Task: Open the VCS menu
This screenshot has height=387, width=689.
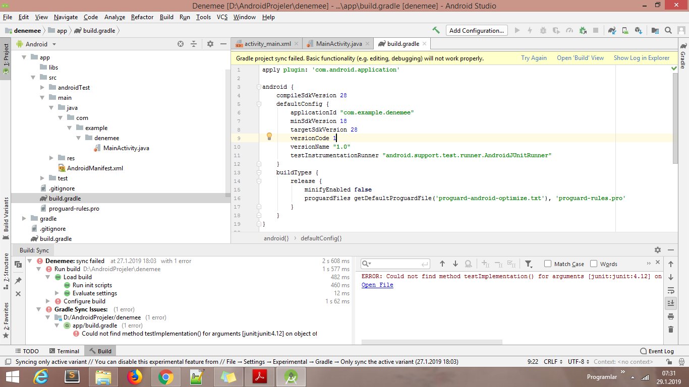Action: click(222, 17)
